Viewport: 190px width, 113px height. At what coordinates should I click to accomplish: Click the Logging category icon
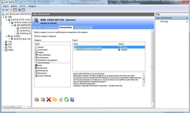36,52
